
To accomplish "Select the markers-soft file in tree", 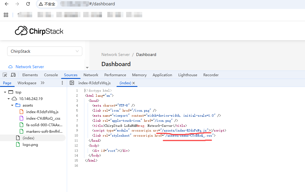I will coord(44,132).
